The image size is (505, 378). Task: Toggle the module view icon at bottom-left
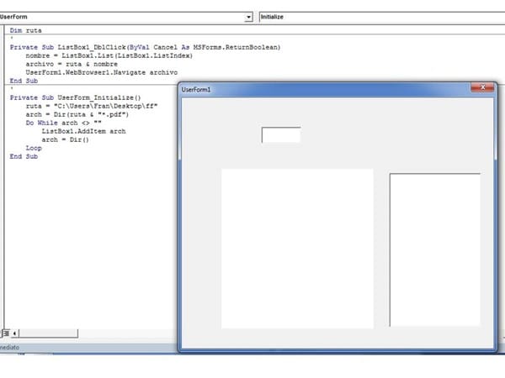5,333
